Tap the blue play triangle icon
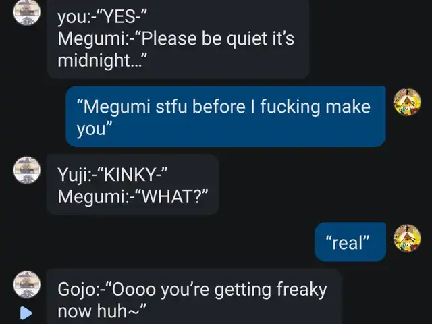The image size is (432, 324). 26,313
